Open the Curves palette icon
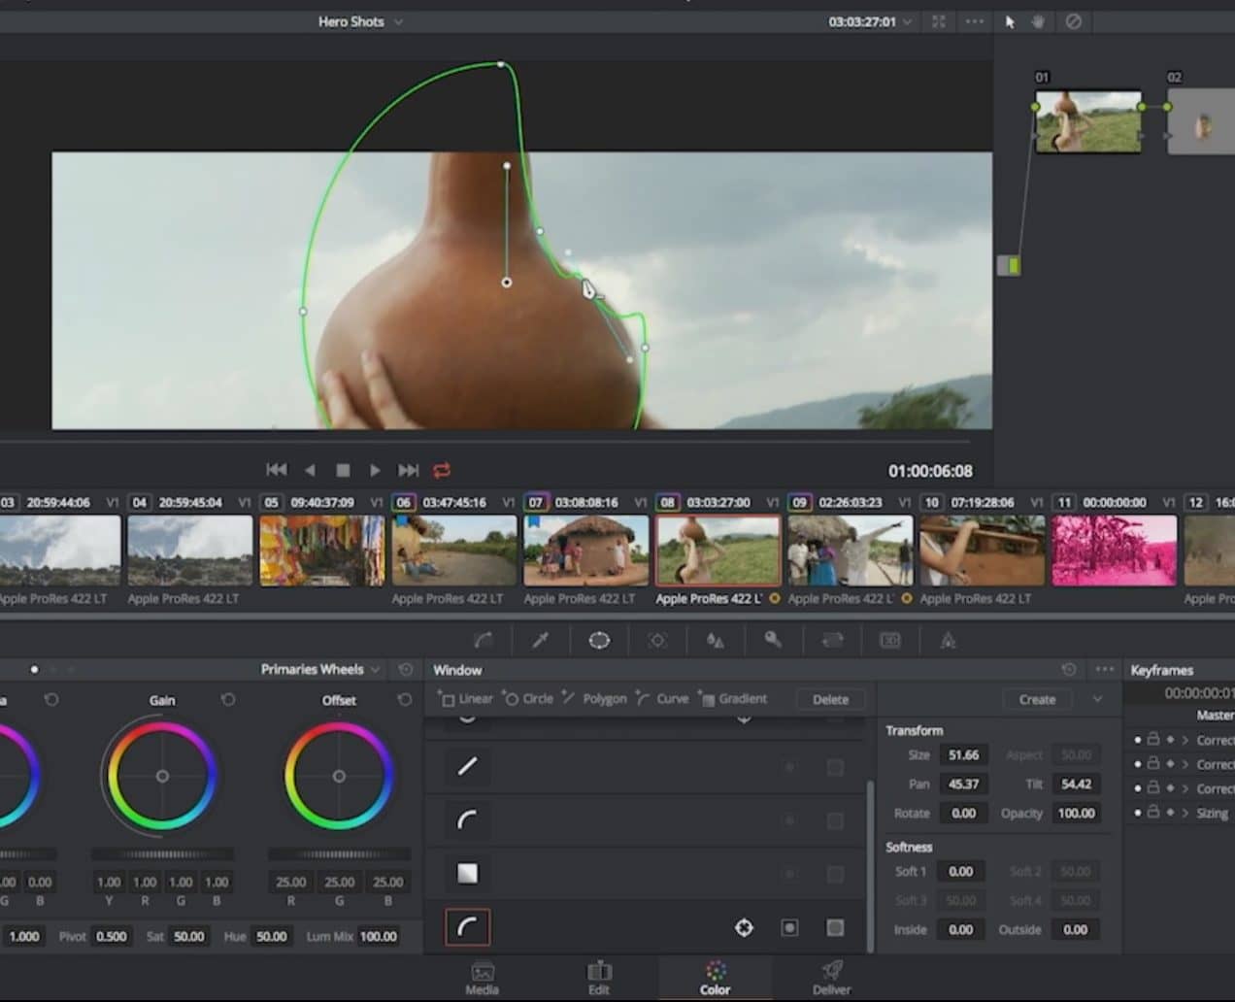This screenshot has width=1235, height=1002. 483,640
